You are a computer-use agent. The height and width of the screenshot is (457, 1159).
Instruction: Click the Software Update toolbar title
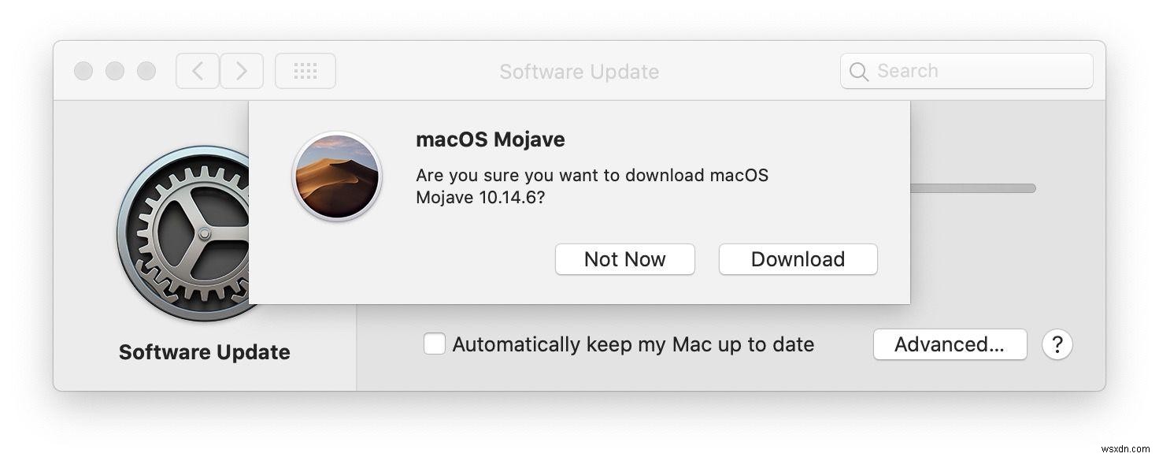(x=579, y=72)
